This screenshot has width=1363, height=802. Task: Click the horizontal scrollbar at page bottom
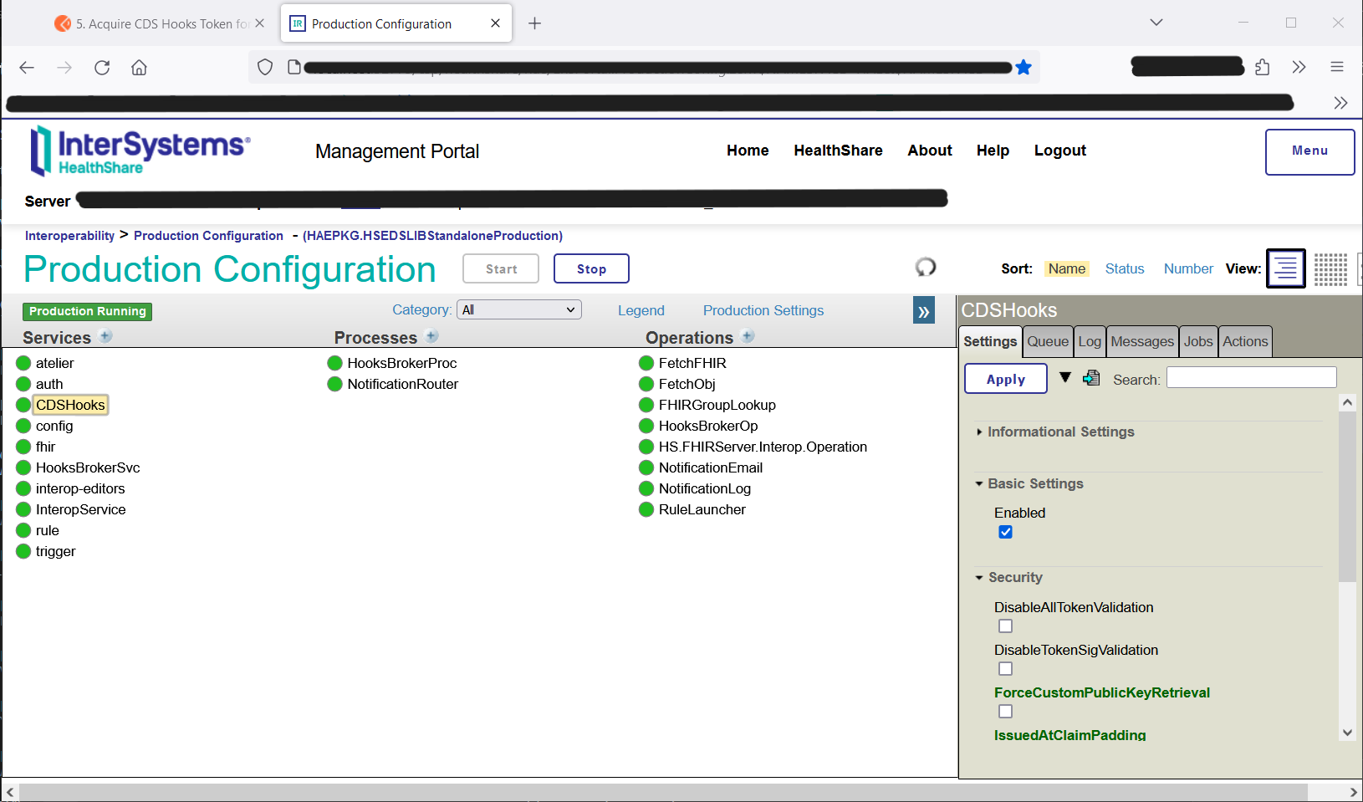[663, 792]
